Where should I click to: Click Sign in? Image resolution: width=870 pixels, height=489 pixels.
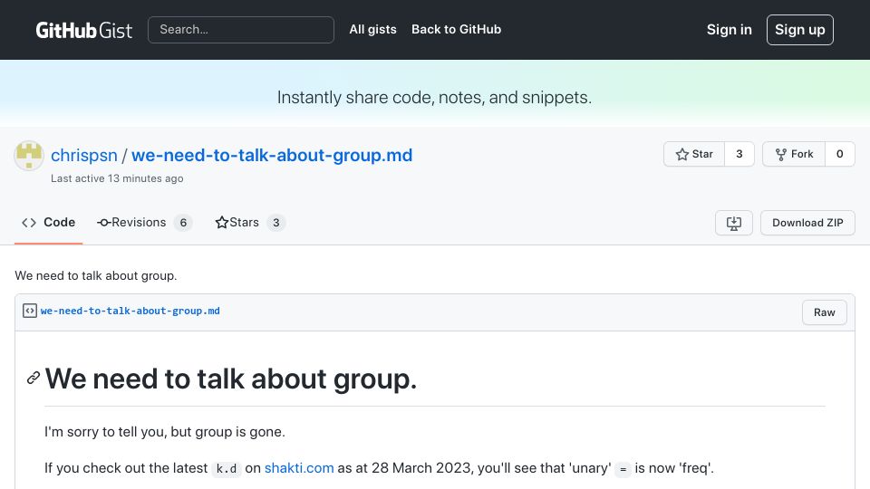point(729,29)
